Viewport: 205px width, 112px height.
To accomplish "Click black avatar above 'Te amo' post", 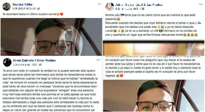I will [x=7, y=62].
